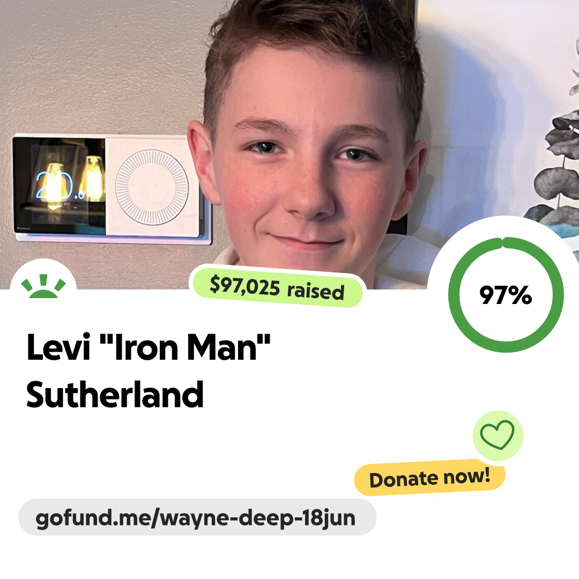Click the gap at the top of the progress ring
Viewport: 579px width, 579px height.
pyautogui.click(x=502, y=243)
